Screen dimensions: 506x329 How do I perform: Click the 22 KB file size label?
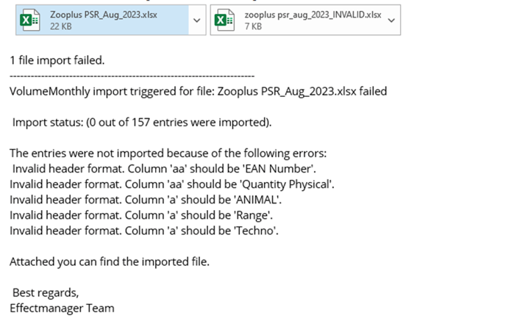tap(60, 26)
